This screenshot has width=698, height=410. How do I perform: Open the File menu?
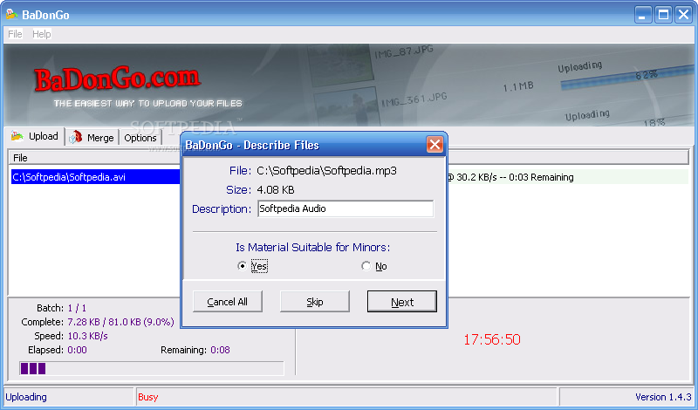pos(15,34)
